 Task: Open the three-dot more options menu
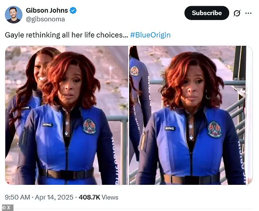(248, 13)
